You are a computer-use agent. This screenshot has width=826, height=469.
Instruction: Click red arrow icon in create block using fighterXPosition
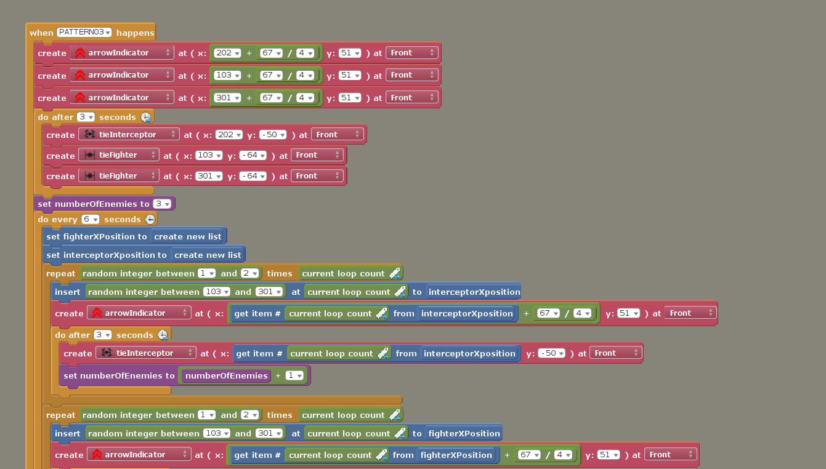coord(97,455)
